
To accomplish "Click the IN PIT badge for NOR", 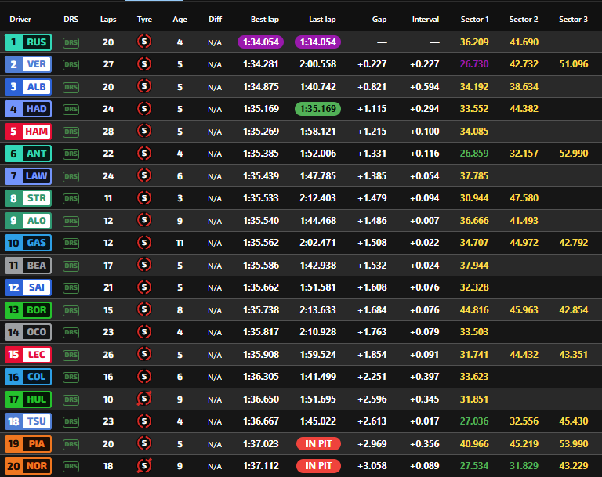I will pos(318,466).
